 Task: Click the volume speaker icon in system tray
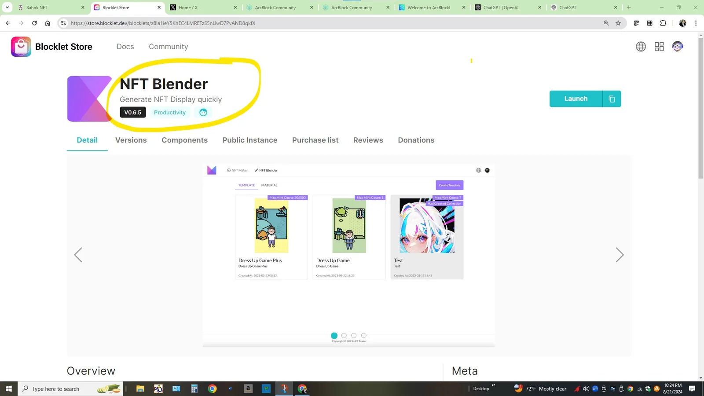tap(586, 389)
